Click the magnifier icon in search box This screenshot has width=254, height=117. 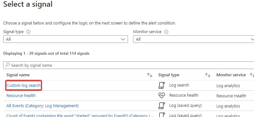click(x=7, y=65)
